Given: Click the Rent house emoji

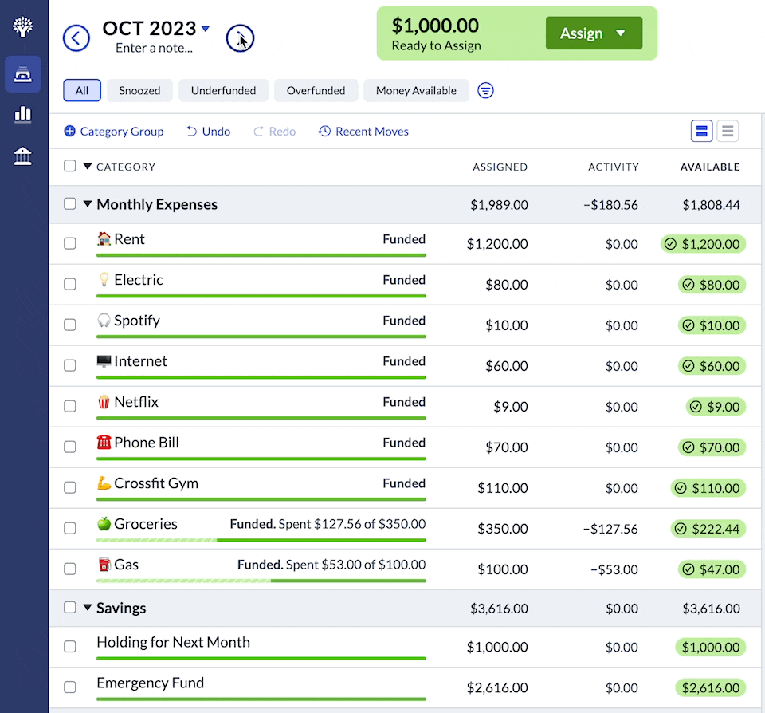Looking at the screenshot, I should (x=104, y=238).
